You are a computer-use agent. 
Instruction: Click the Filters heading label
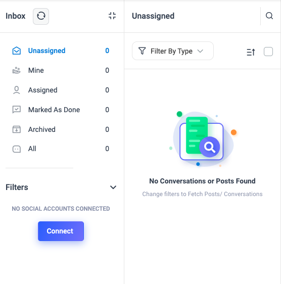pos(17,187)
